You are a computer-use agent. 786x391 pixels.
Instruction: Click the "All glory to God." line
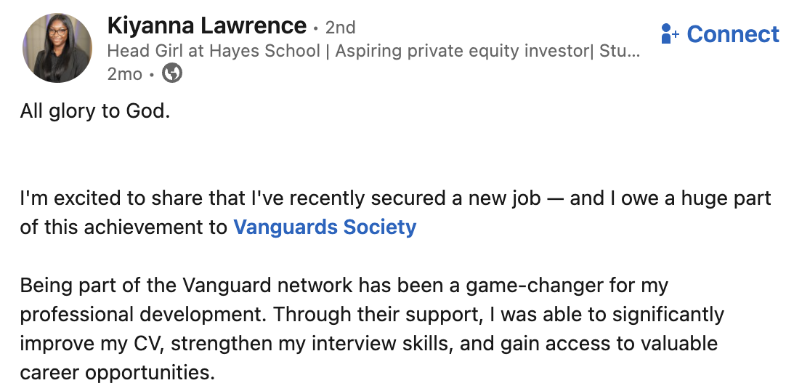(x=95, y=113)
